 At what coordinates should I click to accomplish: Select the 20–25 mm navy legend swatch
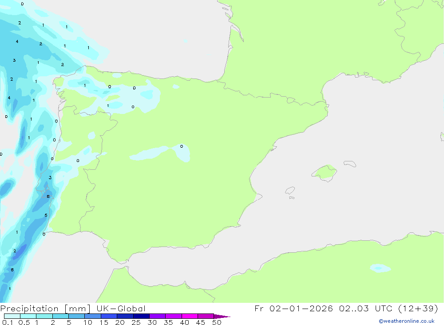125,316
